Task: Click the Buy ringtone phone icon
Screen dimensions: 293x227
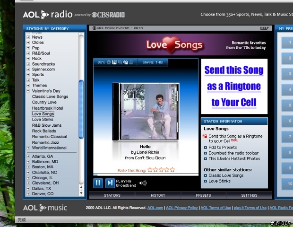Action: tap(126, 62)
